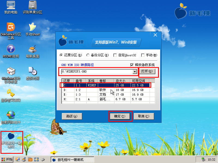
Task: Click the 可用空间 column header
Action: click(x=140, y=81)
